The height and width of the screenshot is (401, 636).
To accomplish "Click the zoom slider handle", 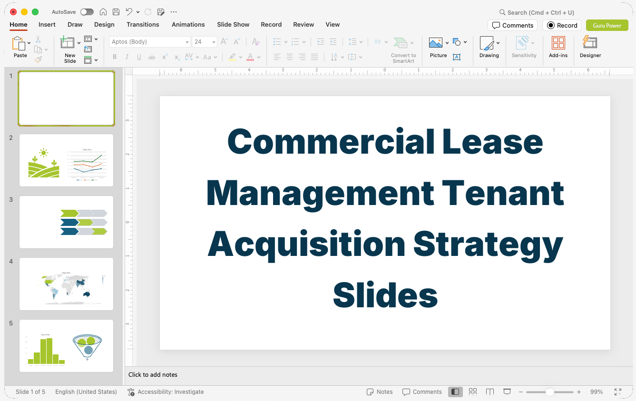I will click(x=549, y=392).
